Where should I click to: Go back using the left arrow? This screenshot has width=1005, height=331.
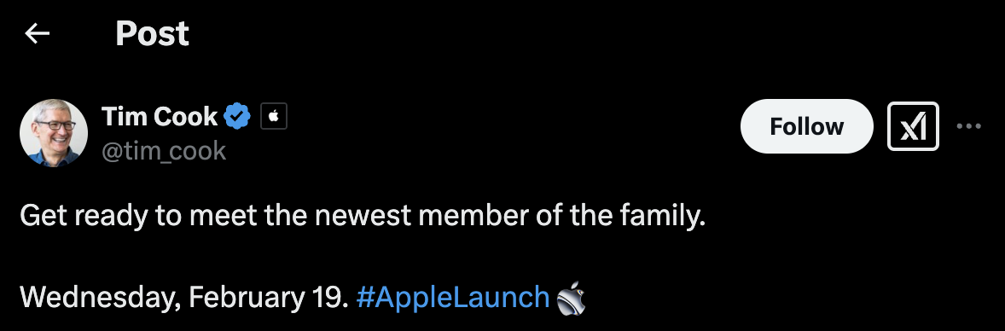tap(38, 34)
